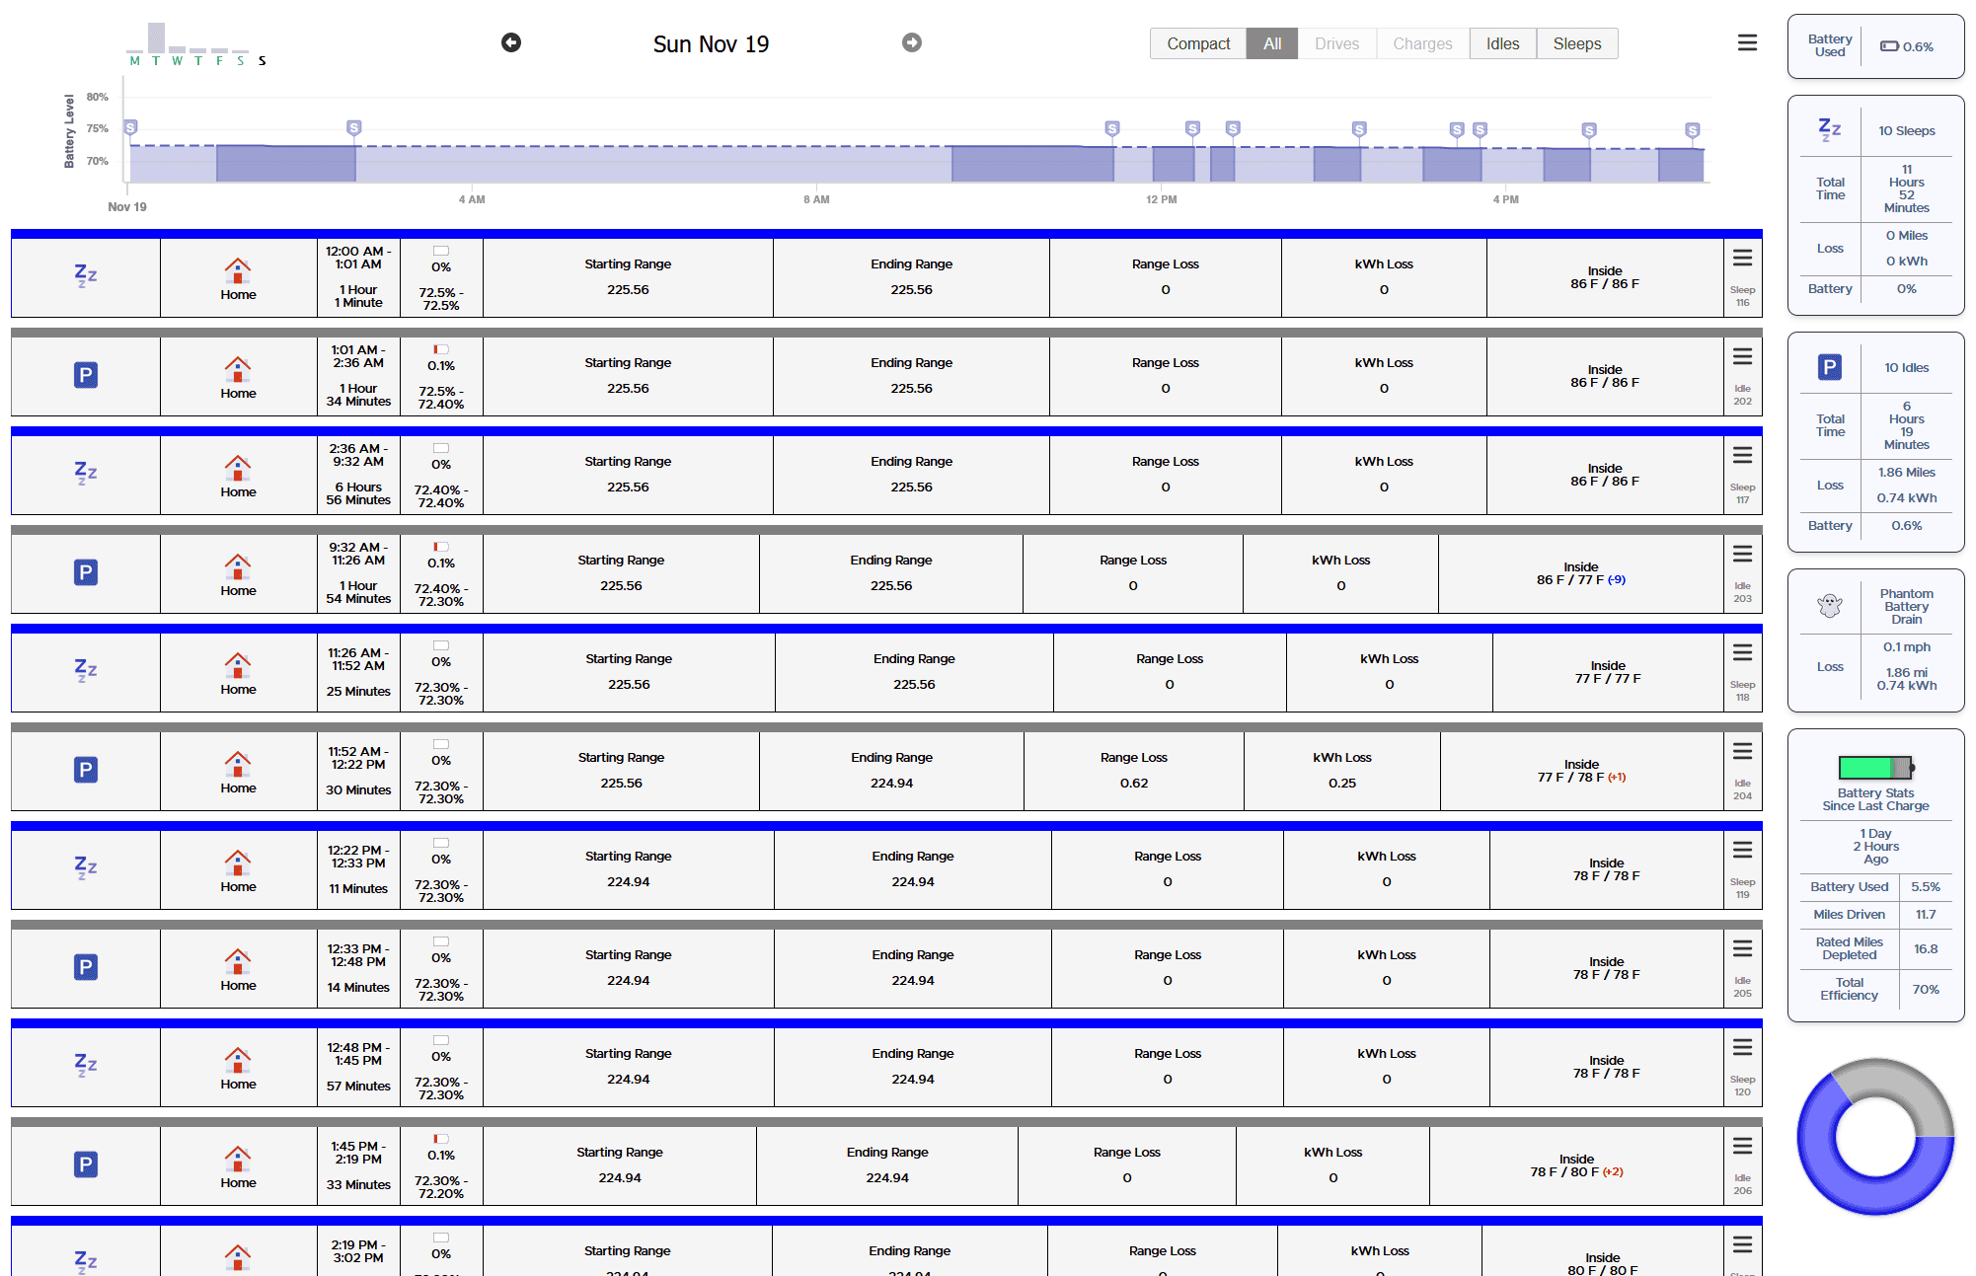
Task: Click the 10 Sleeps heading
Action: pos(1906,130)
